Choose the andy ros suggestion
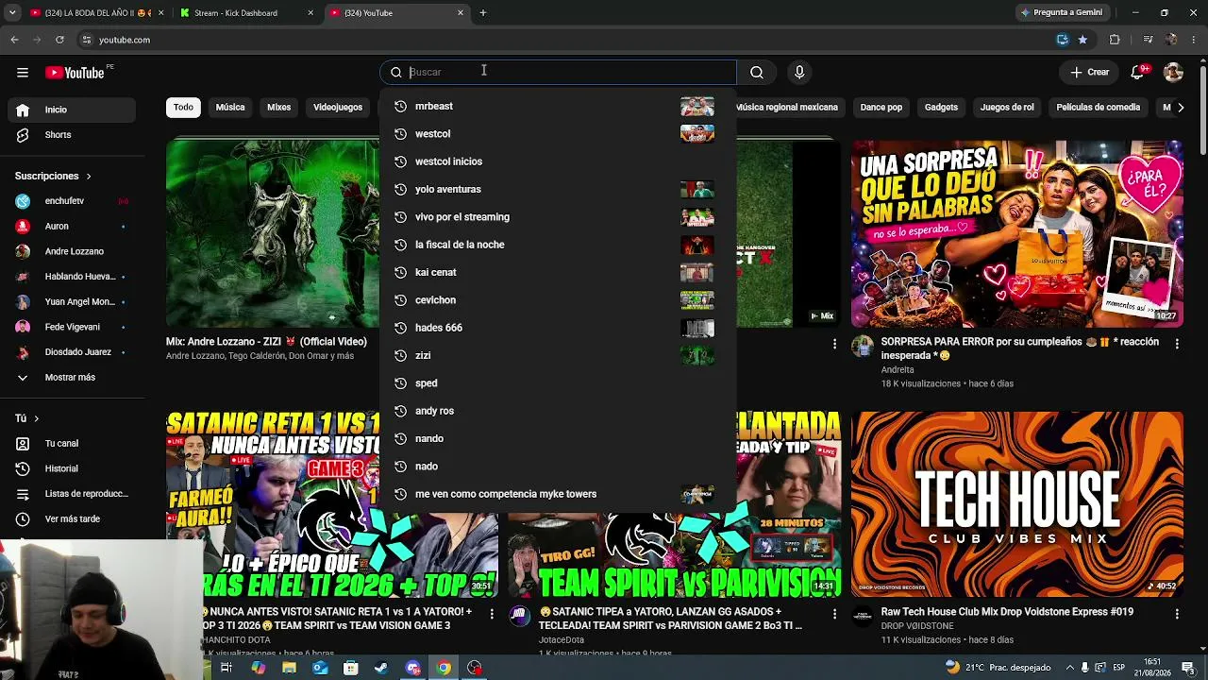The width and height of the screenshot is (1208, 680). (x=558, y=411)
